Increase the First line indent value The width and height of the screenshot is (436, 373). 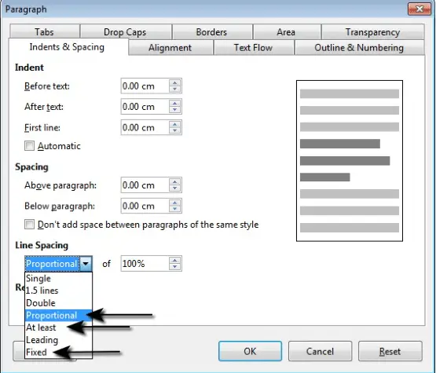(x=174, y=124)
